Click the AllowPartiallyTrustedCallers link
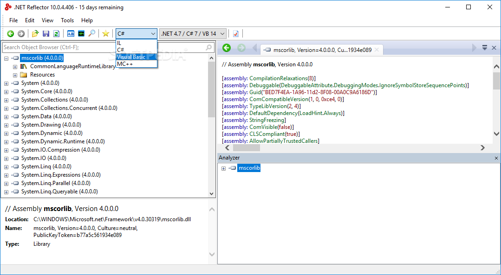The image size is (501, 275). click(284, 141)
